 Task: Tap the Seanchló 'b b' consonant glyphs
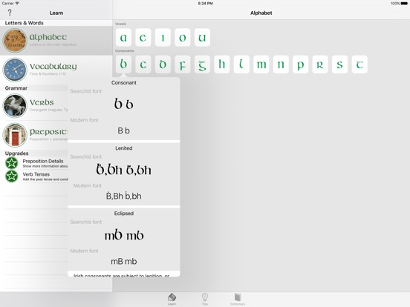[124, 104]
